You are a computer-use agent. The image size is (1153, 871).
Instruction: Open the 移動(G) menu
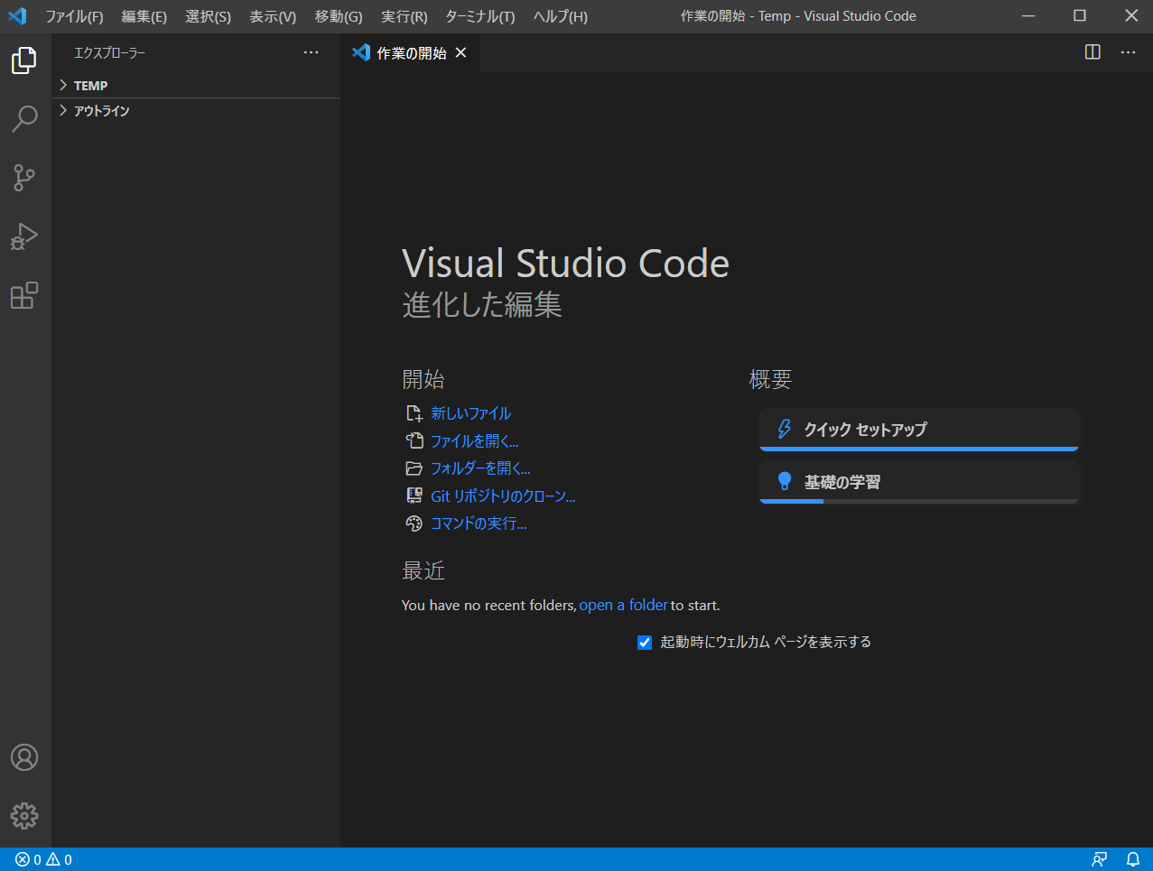coord(339,16)
